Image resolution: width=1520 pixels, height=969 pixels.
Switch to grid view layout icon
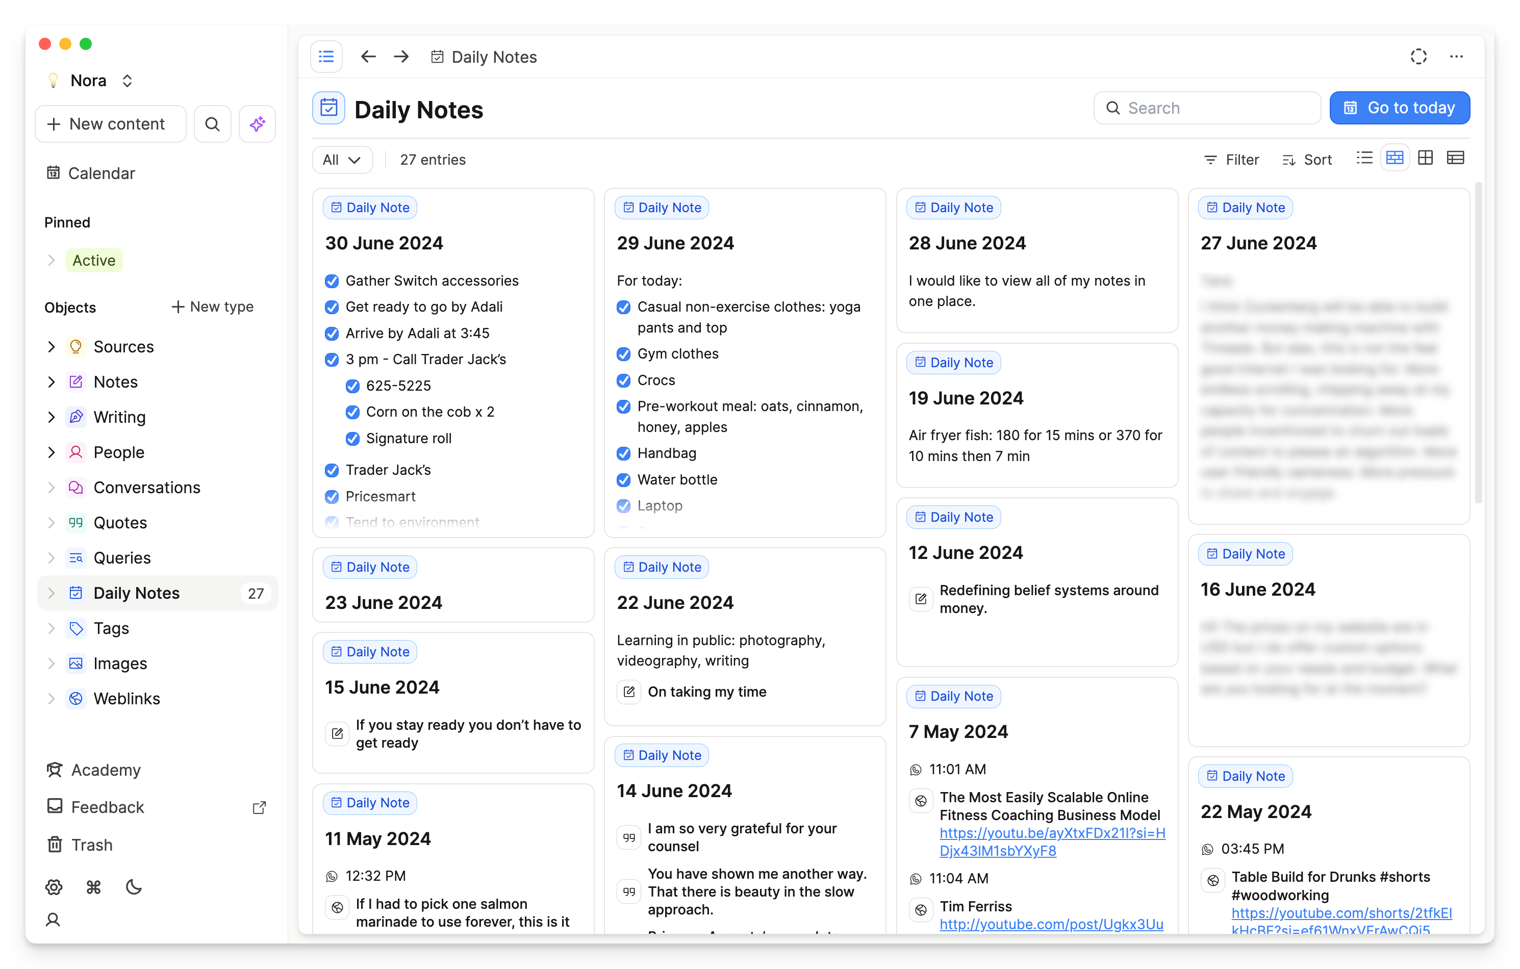pyautogui.click(x=1425, y=159)
